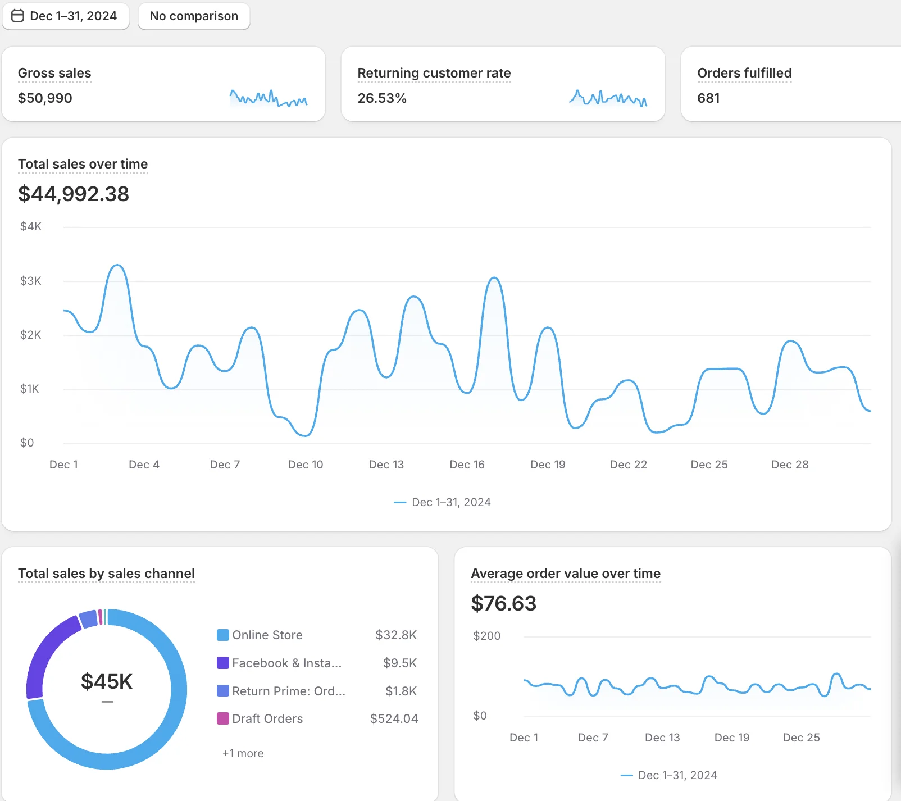This screenshot has height=801, width=901.
Task: Open Average order value over time report
Action: click(565, 574)
